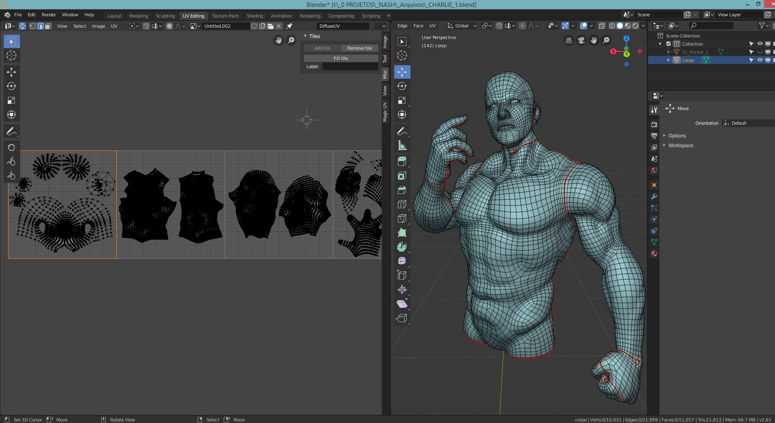Open the viewport overlays dropdown arrow

click(591, 26)
